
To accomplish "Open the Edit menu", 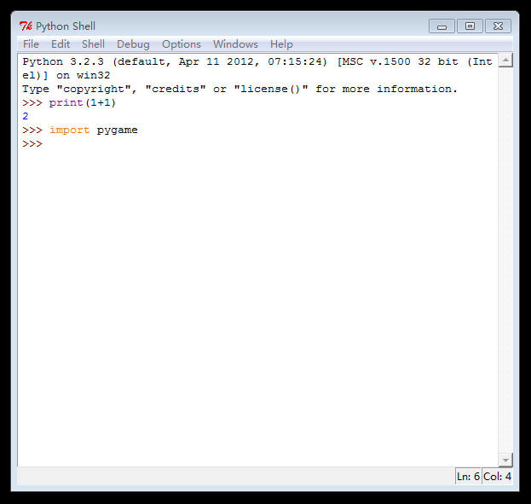I will coord(61,44).
